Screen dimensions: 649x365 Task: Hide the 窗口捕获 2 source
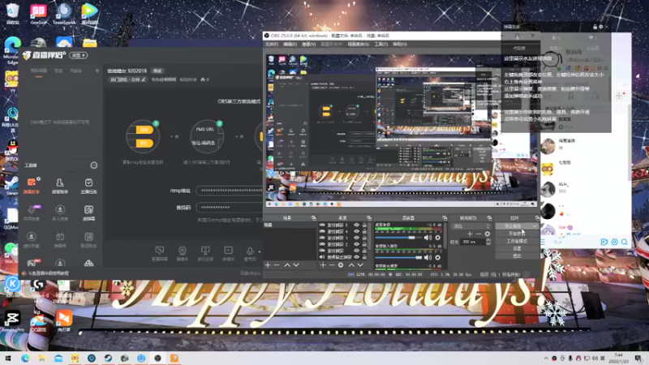[356, 244]
